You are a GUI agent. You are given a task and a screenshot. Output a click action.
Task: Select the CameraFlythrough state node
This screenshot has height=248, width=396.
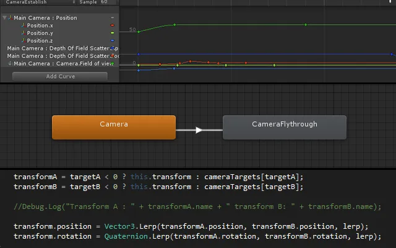point(285,127)
